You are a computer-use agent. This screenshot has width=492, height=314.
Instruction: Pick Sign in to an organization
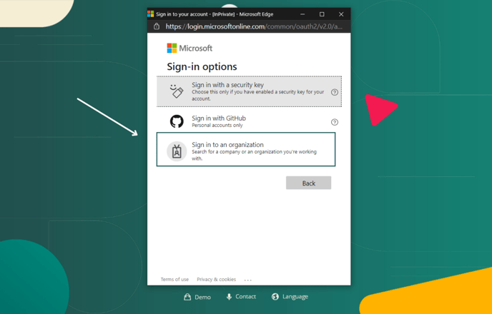click(246, 149)
